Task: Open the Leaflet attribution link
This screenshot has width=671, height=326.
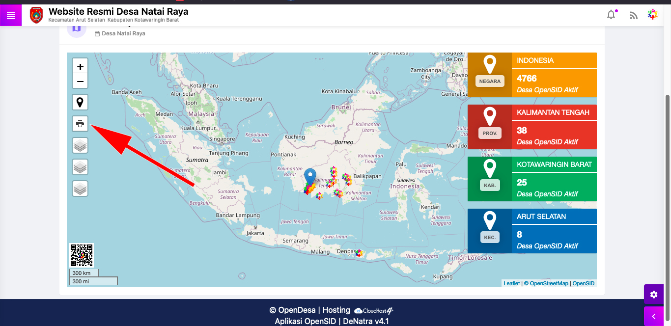Action: [x=511, y=283]
